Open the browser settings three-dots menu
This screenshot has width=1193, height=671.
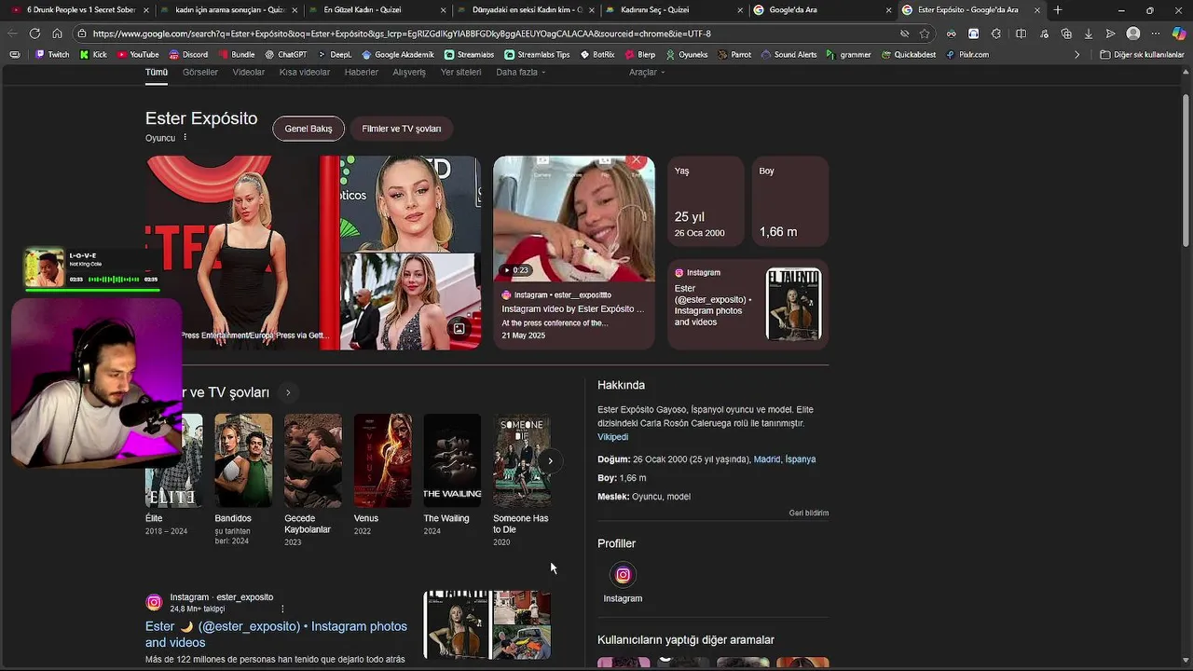coord(1156,34)
